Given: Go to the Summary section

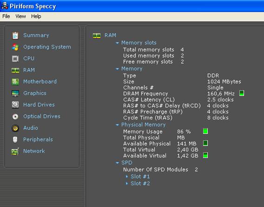Looking at the screenshot, I should 36,35.
